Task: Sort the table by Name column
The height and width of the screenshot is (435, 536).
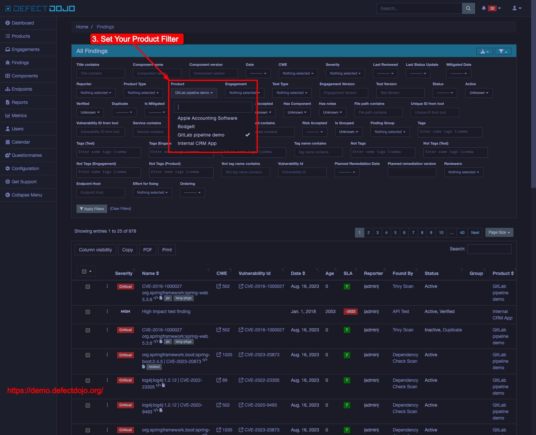Action: point(151,273)
